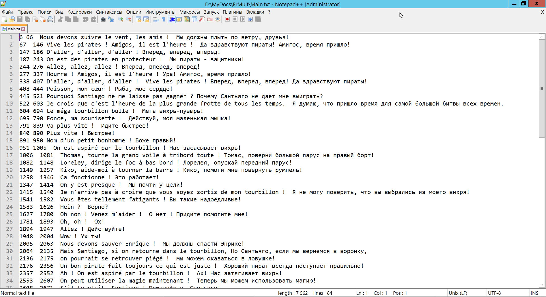Open the Плагины menu
Viewport: 546px width, 297px height.
point(232,12)
